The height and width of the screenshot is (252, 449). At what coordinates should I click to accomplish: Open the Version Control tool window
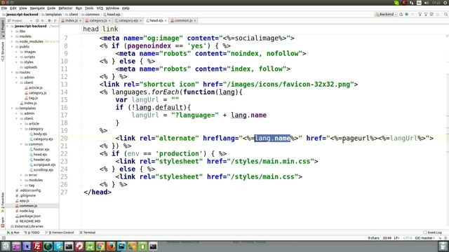[60, 232]
